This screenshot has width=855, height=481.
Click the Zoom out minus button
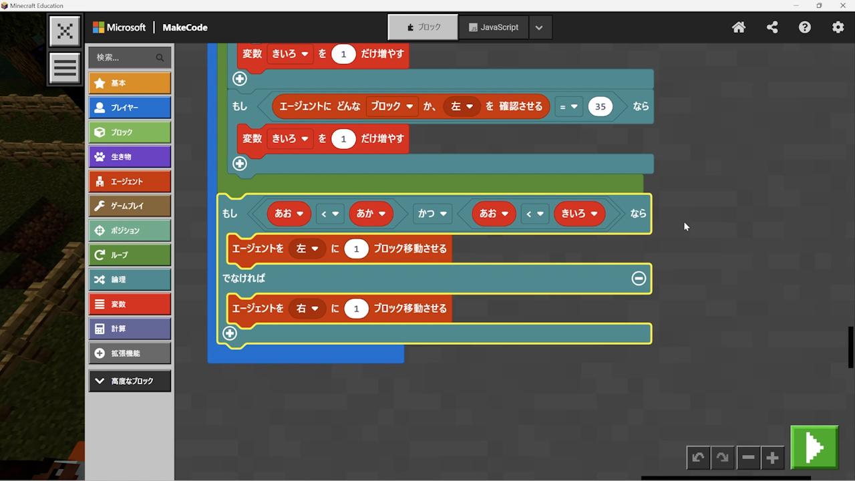(748, 458)
